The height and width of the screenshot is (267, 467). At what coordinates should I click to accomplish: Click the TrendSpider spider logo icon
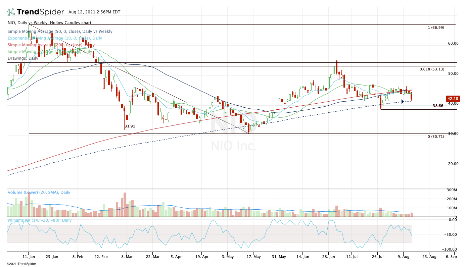[11, 12]
